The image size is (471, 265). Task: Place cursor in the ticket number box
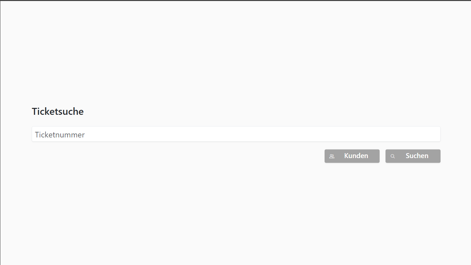click(x=236, y=134)
